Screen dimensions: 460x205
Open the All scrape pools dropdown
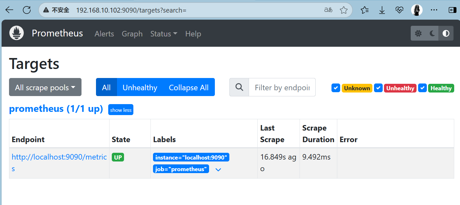[45, 87]
